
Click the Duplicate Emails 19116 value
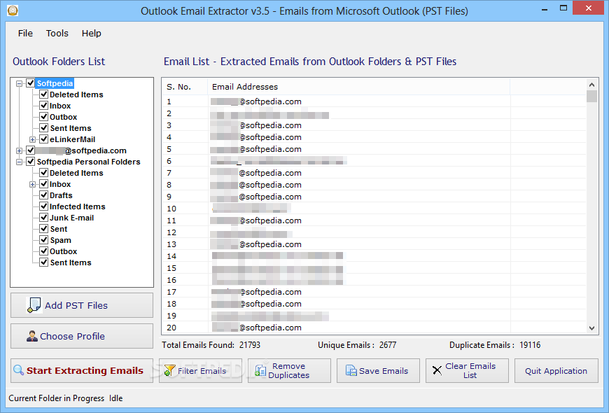pyautogui.click(x=530, y=345)
